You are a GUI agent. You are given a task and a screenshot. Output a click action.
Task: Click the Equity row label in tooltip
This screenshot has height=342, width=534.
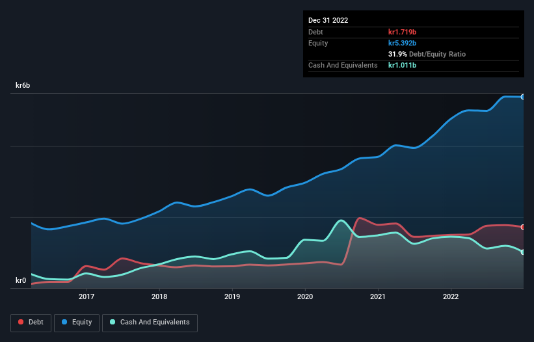tap(318, 43)
